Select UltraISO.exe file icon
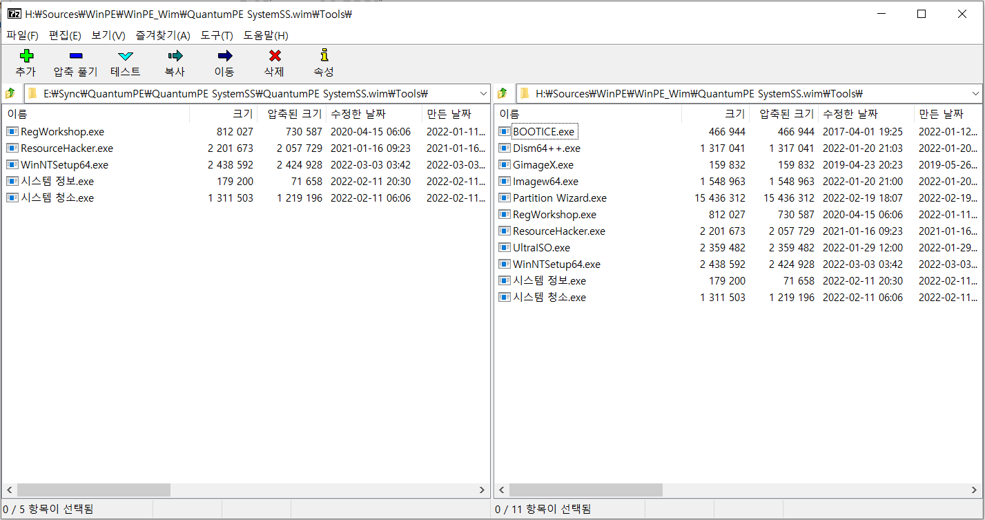 coord(505,247)
